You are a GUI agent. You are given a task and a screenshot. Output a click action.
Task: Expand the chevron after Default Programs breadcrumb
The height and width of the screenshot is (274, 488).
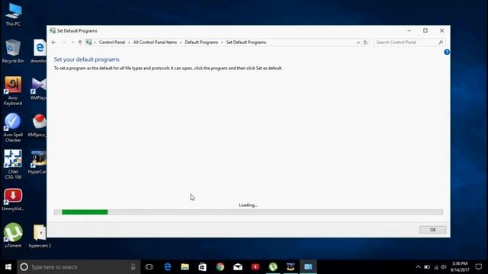pyautogui.click(x=222, y=43)
